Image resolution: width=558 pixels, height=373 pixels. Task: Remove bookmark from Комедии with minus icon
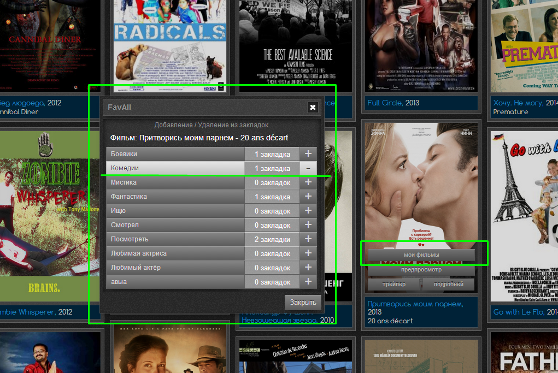pyautogui.click(x=308, y=168)
